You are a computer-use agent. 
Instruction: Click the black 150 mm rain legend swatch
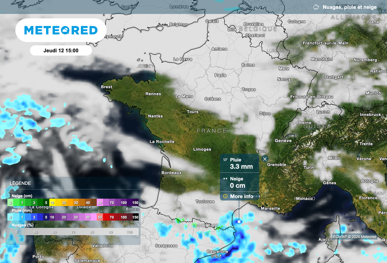point(135,217)
